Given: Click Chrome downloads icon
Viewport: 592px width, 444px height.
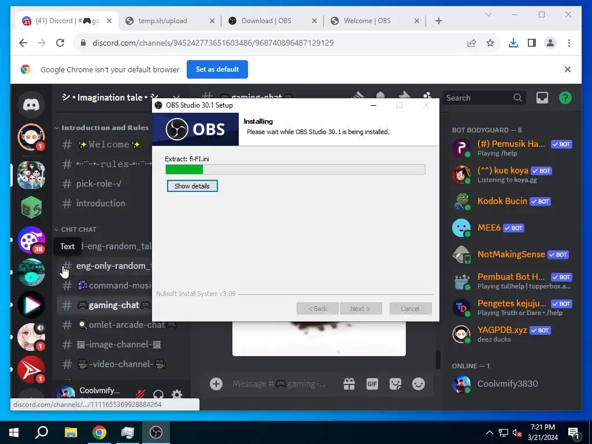Looking at the screenshot, I should tap(513, 43).
